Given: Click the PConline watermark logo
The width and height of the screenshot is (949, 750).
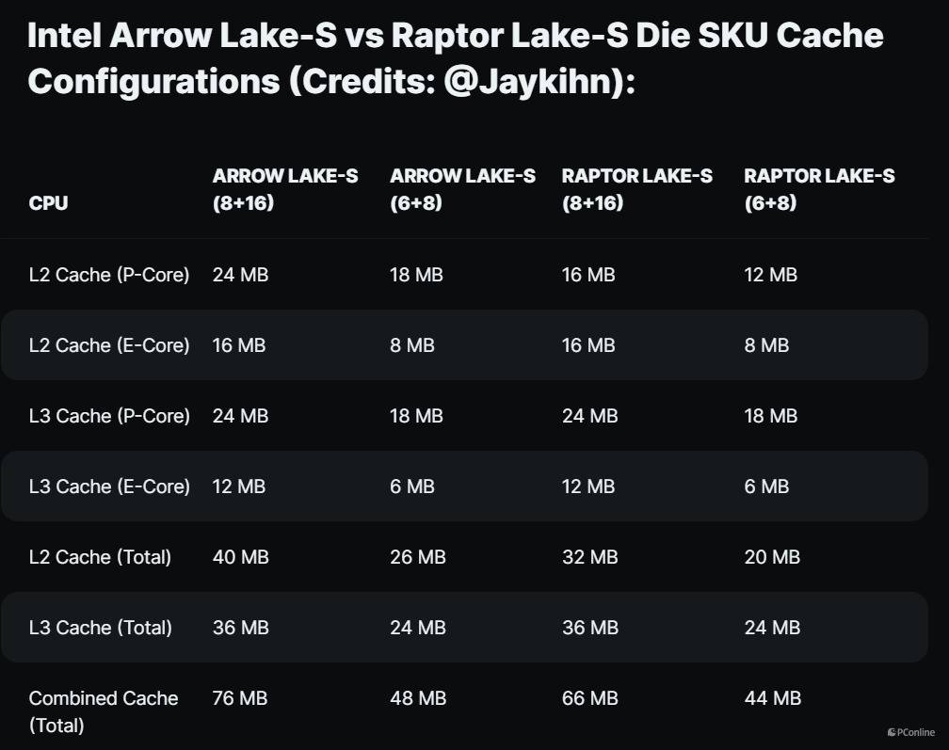Looking at the screenshot, I should [x=910, y=732].
